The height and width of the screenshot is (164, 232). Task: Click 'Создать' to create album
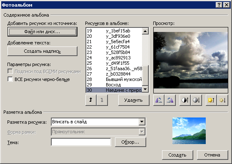click(177, 155)
